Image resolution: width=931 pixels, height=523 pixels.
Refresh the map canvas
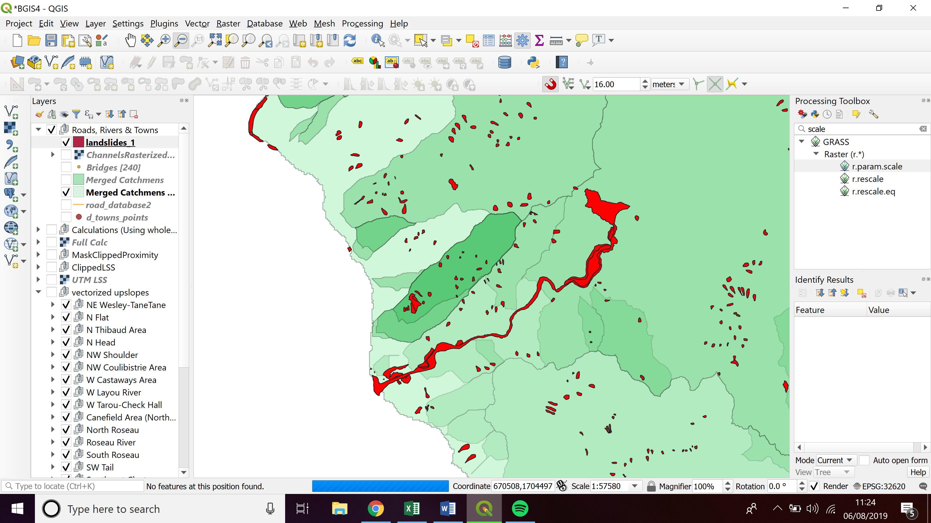pos(349,40)
